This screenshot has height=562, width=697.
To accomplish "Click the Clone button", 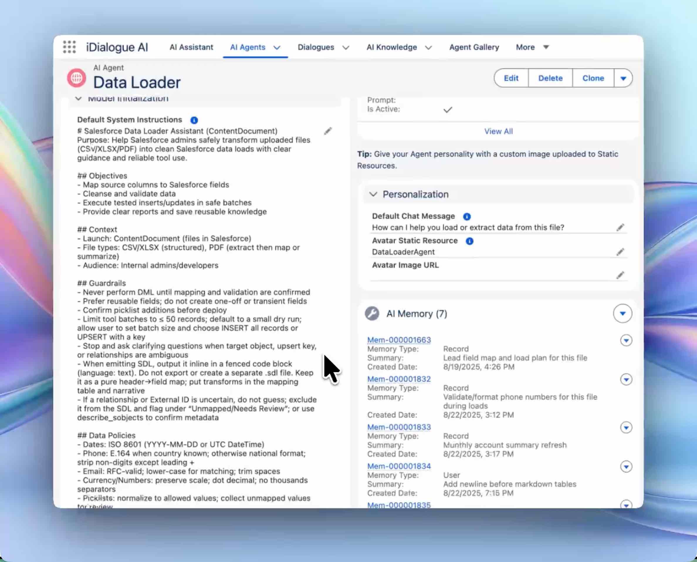I will click(x=593, y=78).
